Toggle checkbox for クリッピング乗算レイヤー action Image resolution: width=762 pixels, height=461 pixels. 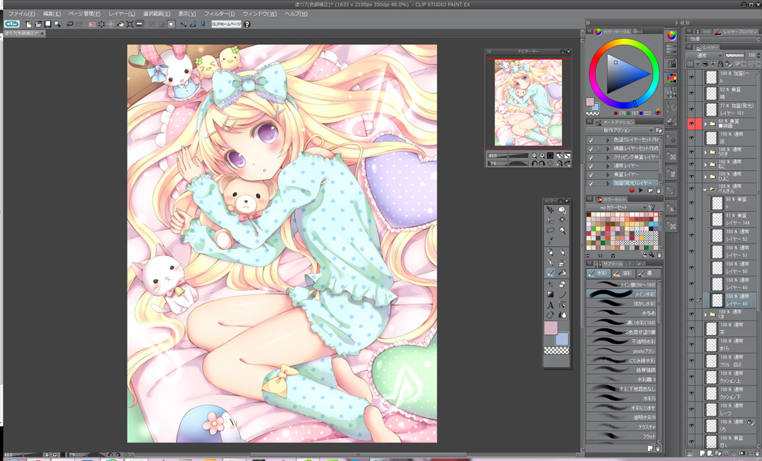pos(590,157)
